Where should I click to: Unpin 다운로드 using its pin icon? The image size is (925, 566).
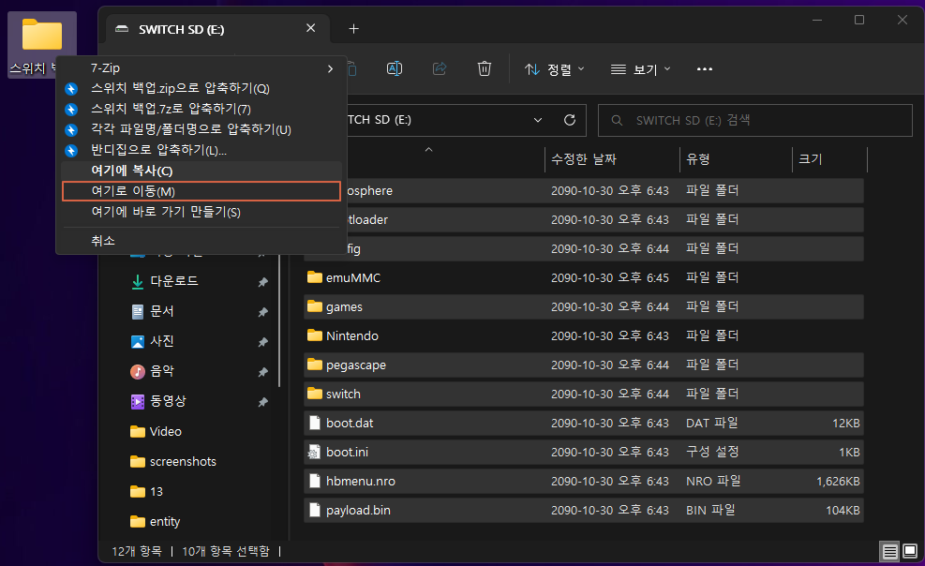click(263, 282)
